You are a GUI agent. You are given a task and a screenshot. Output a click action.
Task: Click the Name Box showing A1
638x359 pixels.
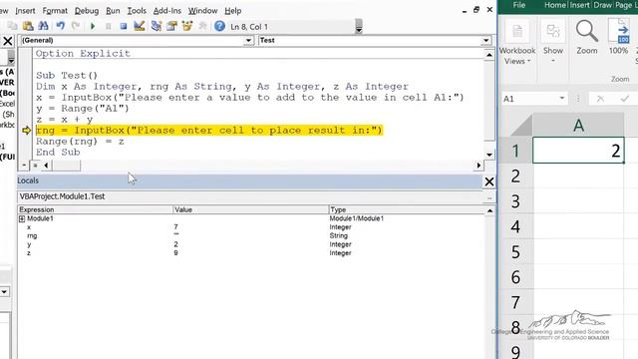[x=529, y=99]
